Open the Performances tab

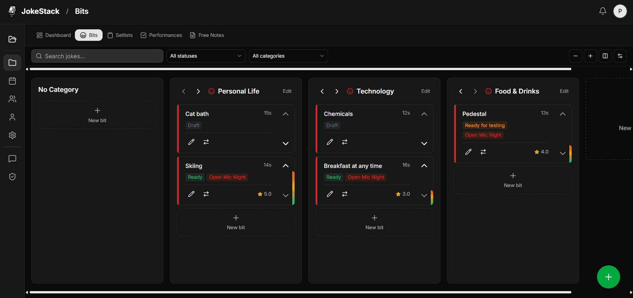(x=161, y=35)
